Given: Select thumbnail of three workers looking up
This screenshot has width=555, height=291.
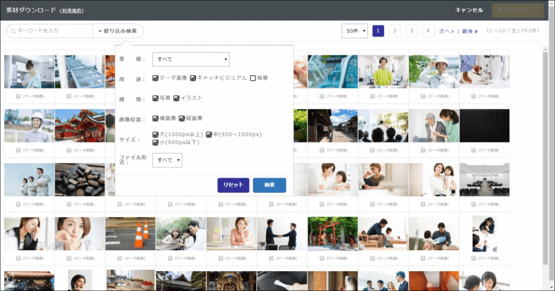Looking at the screenshot, I should coord(29,180).
